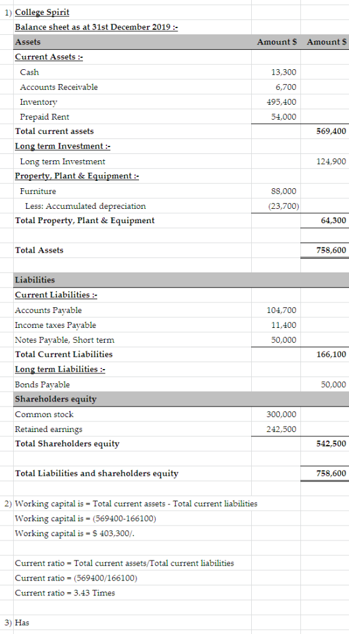Select the 'Bonds Payable' label
This screenshot has height=634, width=349.
tap(42, 385)
